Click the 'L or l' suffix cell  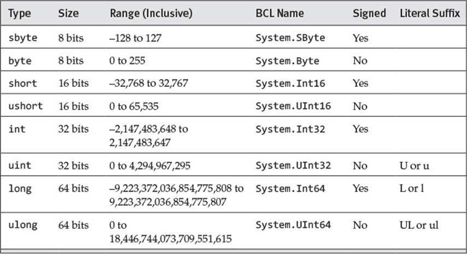click(412, 188)
